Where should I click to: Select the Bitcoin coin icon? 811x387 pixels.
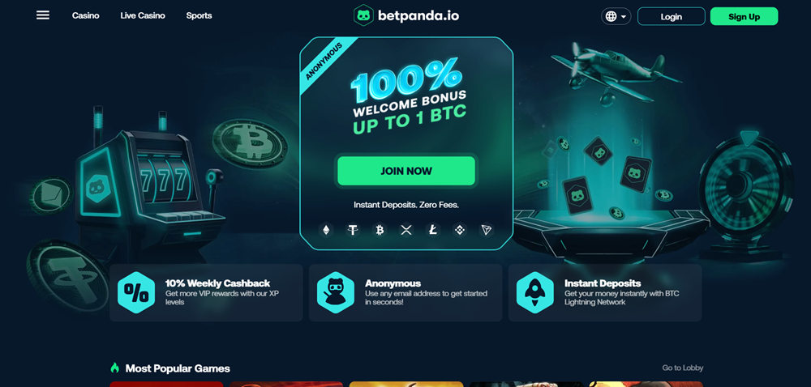[380, 230]
